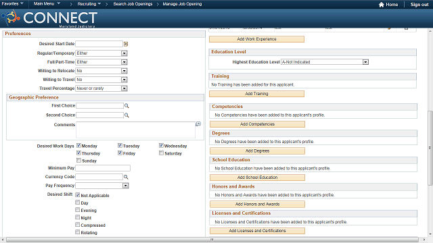
Task: Click the First Choice lookup magnifier
Action: (x=127, y=106)
